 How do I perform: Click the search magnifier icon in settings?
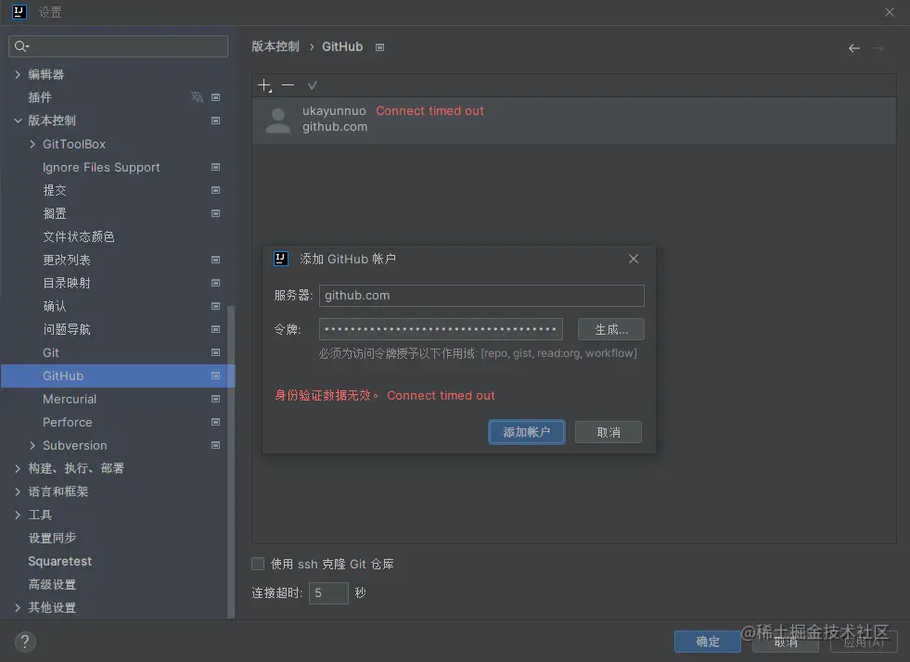pos(21,46)
